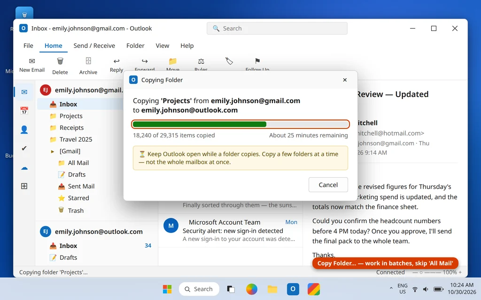
Task: Close the Copying Folder dialog
Action: pyautogui.click(x=345, y=80)
